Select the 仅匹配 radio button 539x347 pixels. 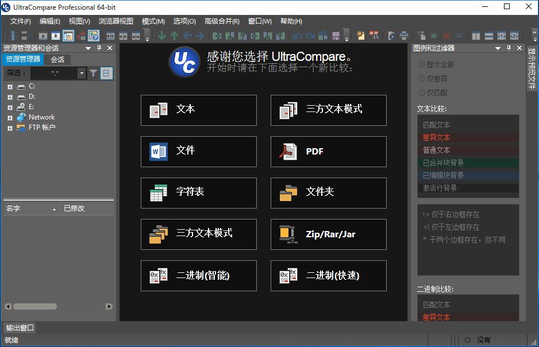(422, 92)
